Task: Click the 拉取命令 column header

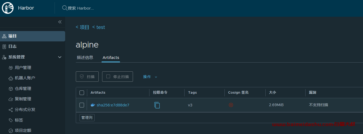Action: point(160,93)
